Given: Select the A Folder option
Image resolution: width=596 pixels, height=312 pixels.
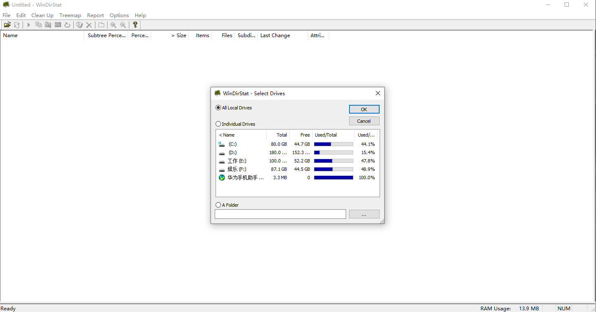Looking at the screenshot, I should click(227, 205).
